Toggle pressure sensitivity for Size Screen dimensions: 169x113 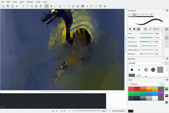tap(166, 33)
